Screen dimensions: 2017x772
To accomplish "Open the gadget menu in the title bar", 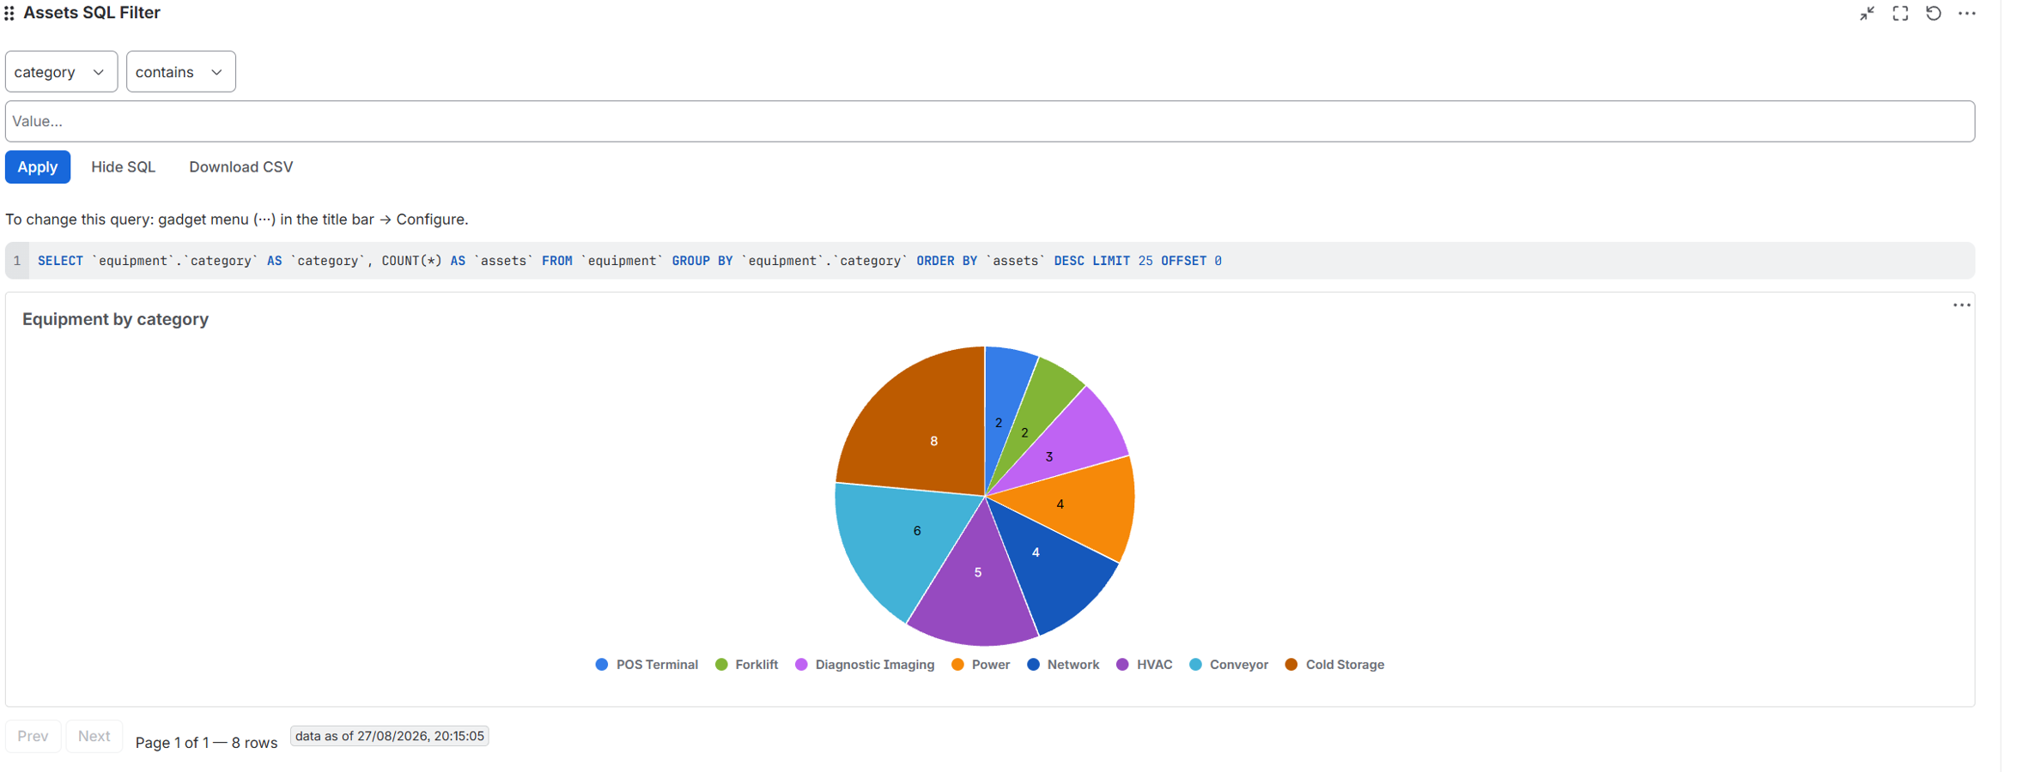I will 1967,14.
